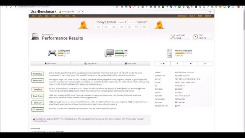Click Test Your PC button
The image size is (245, 138).
pos(202,37)
